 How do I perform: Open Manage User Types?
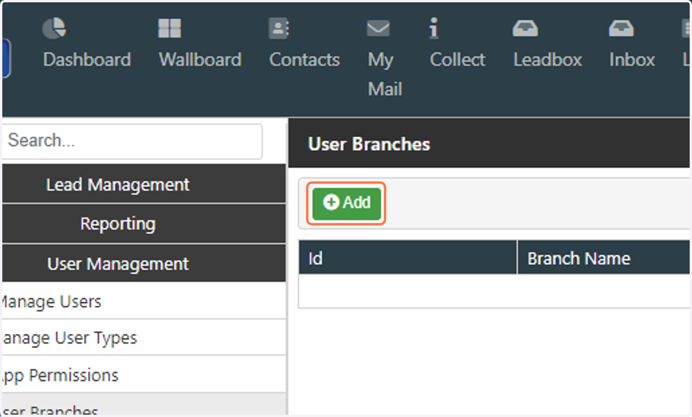144,337
